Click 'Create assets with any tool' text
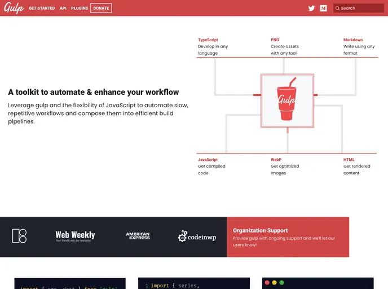The width and height of the screenshot is (388, 289). tap(285, 50)
